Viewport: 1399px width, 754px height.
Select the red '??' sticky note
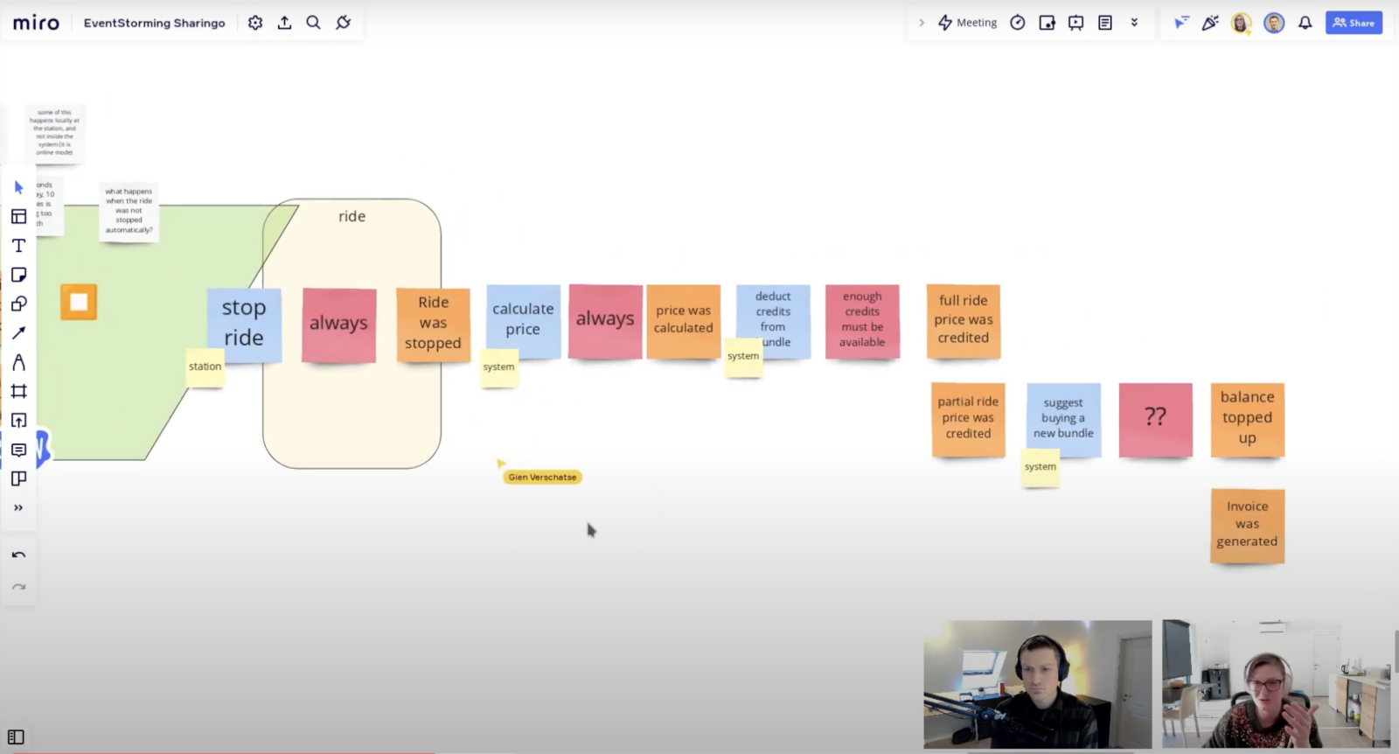tap(1155, 418)
